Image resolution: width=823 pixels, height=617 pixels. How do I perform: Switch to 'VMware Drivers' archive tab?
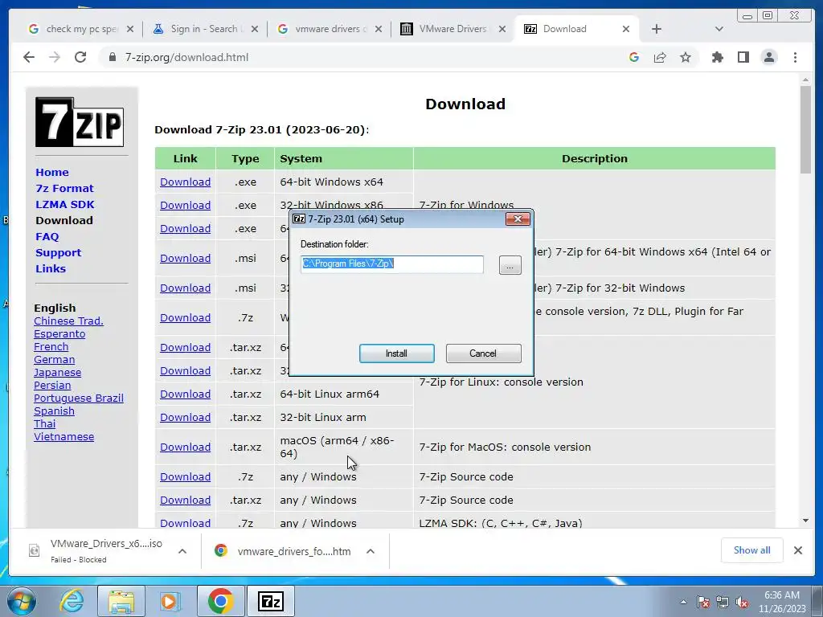[453, 29]
